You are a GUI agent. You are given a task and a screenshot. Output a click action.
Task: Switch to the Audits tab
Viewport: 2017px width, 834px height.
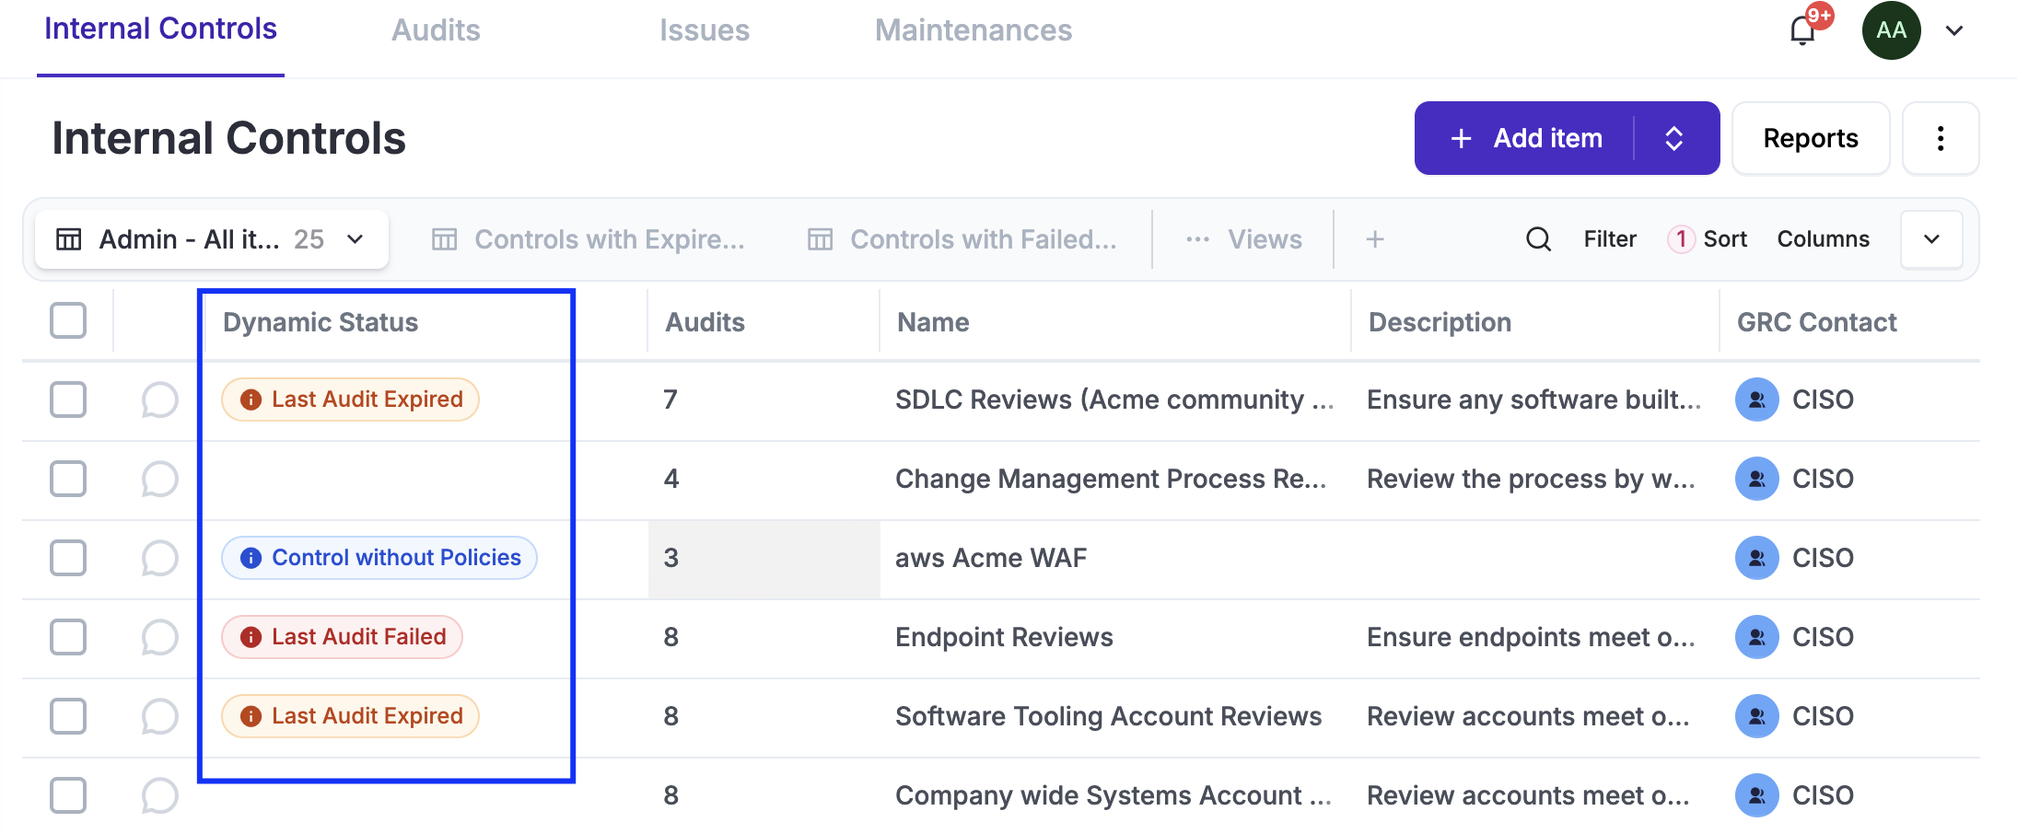[x=436, y=30]
